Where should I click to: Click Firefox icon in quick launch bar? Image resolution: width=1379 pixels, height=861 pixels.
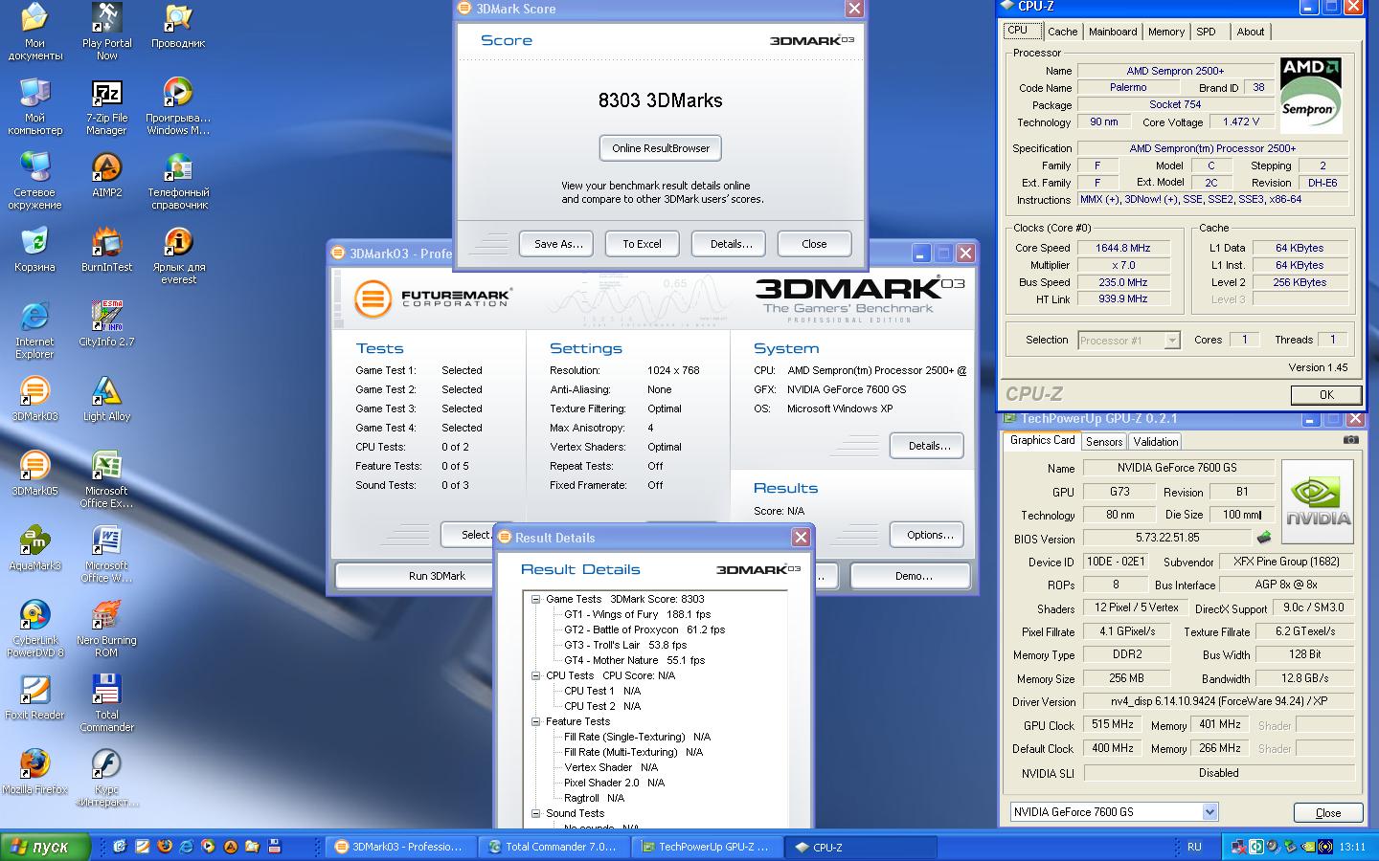pyautogui.click(x=164, y=847)
